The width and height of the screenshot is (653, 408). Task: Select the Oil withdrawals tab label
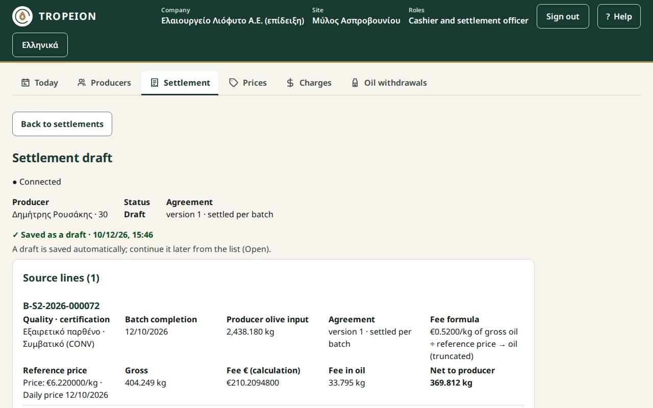point(395,83)
